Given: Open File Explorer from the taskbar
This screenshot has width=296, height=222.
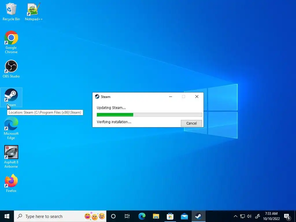Looking at the screenshot, I should click(156, 216).
